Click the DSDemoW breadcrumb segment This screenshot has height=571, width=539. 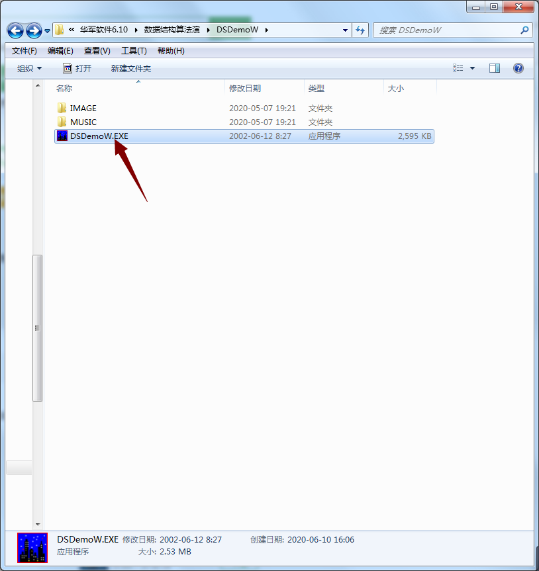237,30
